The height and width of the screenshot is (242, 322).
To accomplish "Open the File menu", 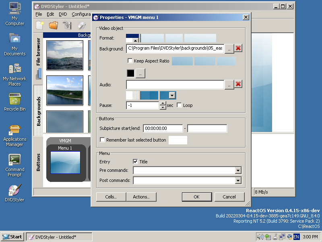I will (39, 14).
